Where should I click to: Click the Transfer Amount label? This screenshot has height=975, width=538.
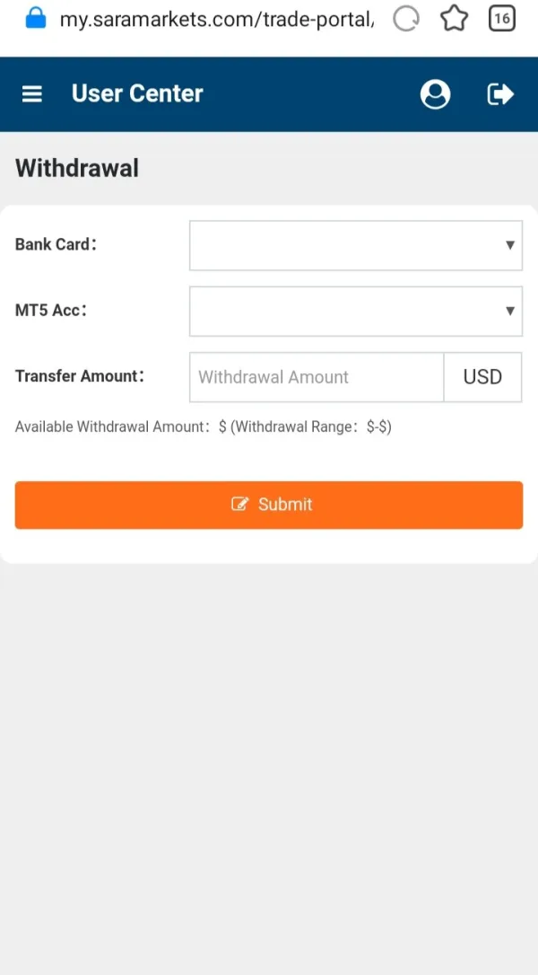(x=79, y=376)
